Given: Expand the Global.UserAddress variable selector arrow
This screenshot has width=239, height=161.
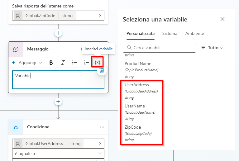Looking at the screenshot, I should (100, 144).
